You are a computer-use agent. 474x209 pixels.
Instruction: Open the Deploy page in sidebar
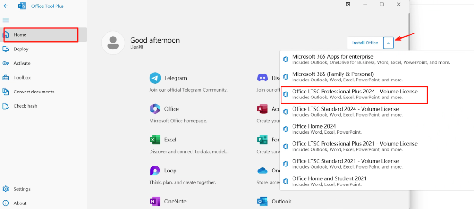[x=21, y=49]
